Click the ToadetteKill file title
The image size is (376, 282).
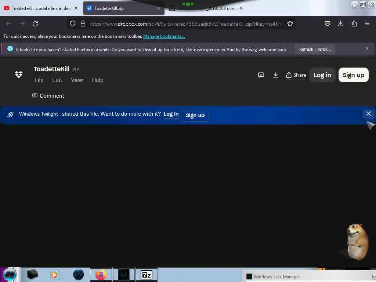coord(51,69)
